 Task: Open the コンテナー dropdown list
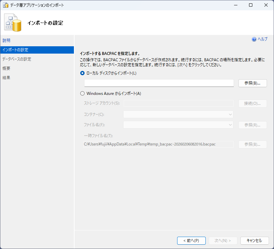click(178, 115)
